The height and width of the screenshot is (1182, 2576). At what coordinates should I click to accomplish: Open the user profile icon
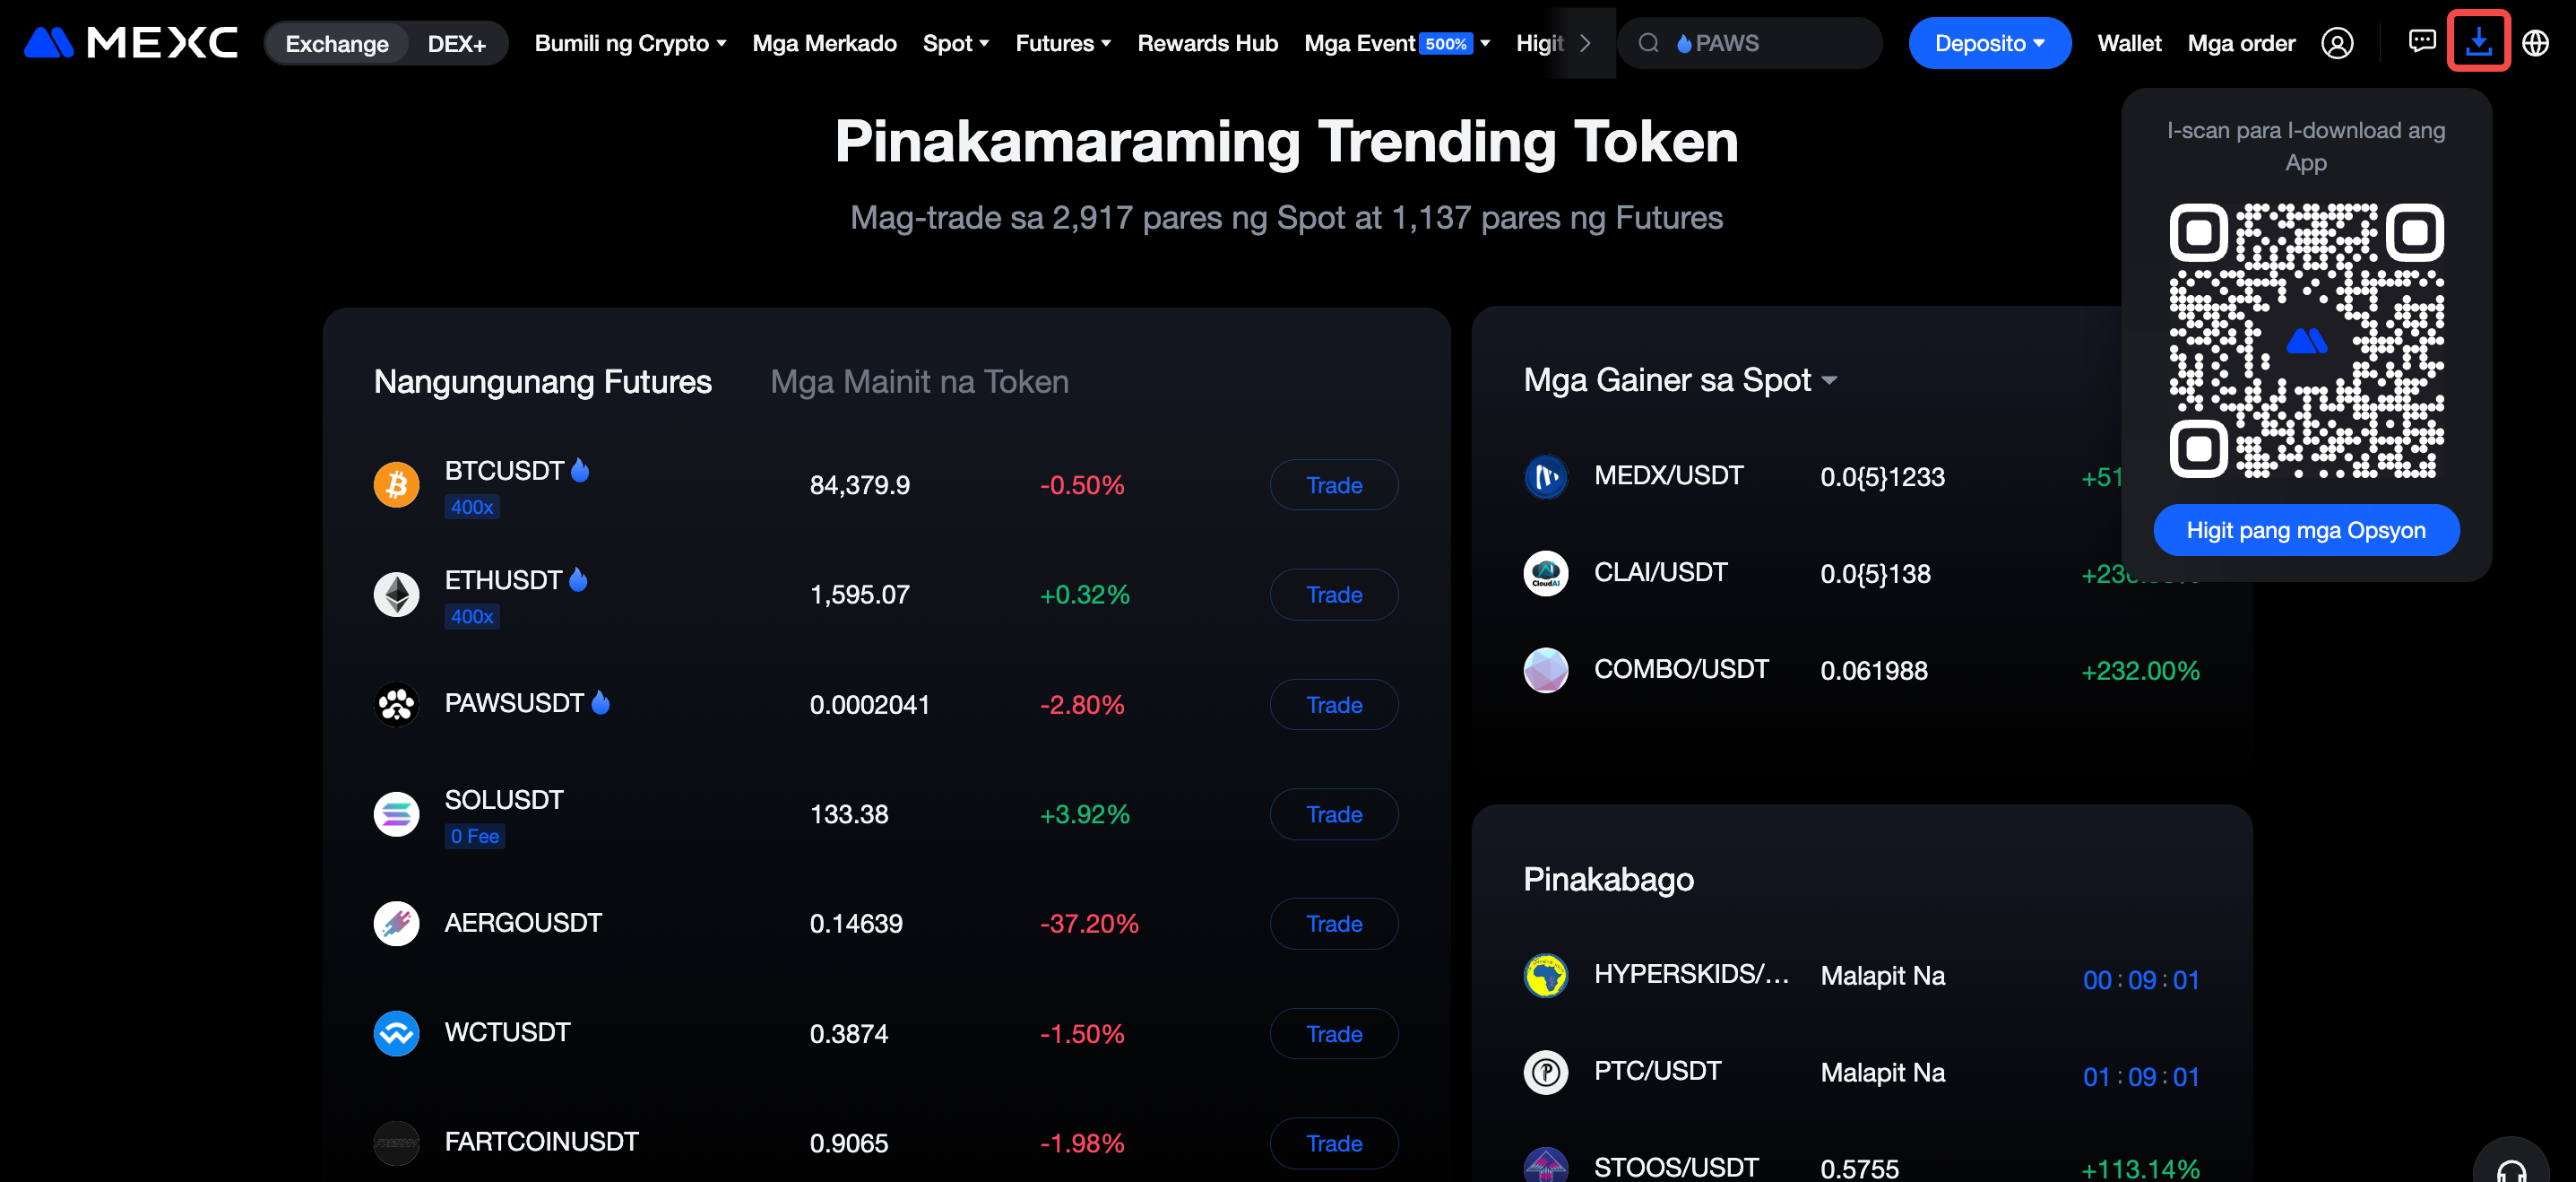point(2336,43)
